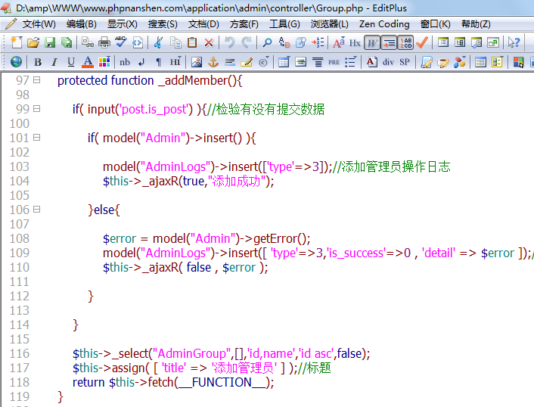Image resolution: width=534 pixels, height=407 pixels.
Task: Open the Hx hex viewer icon
Action: tap(355, 43)
